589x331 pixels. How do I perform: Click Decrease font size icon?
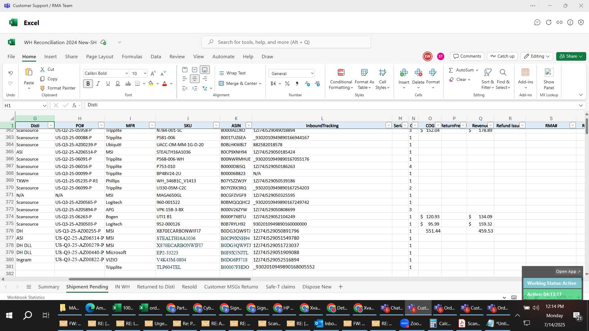coord(163,73)
